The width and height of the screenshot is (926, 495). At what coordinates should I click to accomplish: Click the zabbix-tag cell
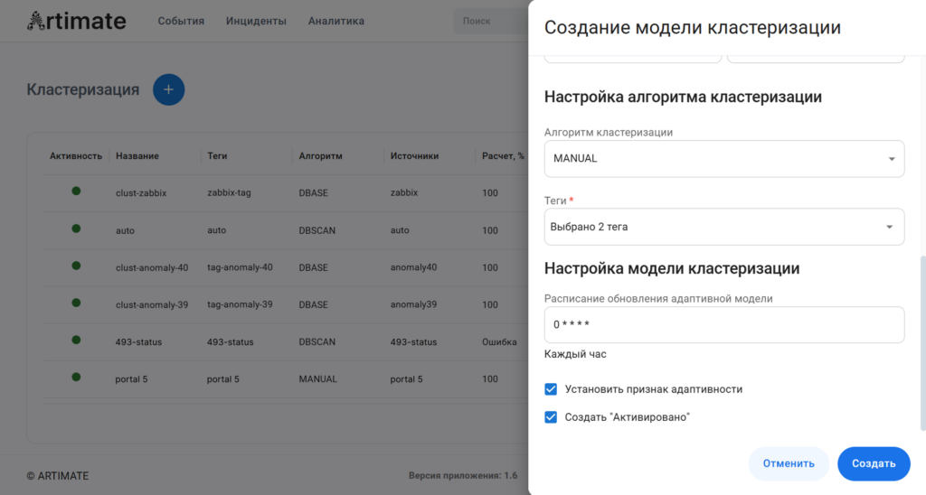pyautogui.click(x=229, y=193)
